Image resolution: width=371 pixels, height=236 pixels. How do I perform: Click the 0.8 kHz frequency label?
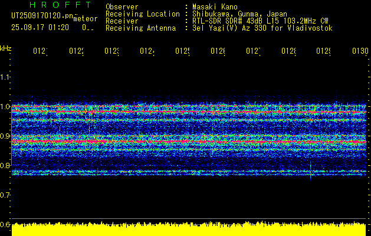(x=5, y=165)
